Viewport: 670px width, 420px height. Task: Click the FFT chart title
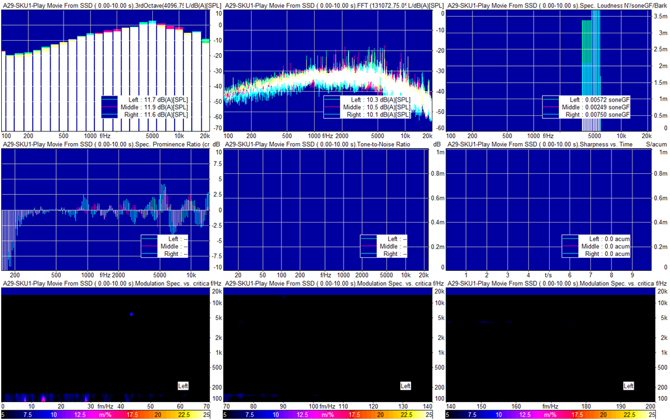point(334,6)
